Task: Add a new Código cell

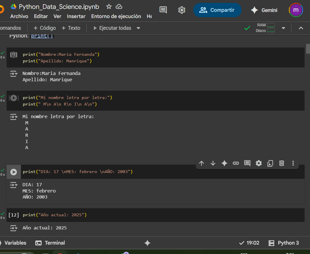Action: coord(45,28)
